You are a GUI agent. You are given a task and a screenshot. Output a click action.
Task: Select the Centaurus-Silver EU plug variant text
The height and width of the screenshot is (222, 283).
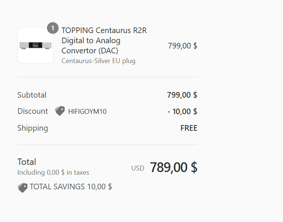pos(98,61)
